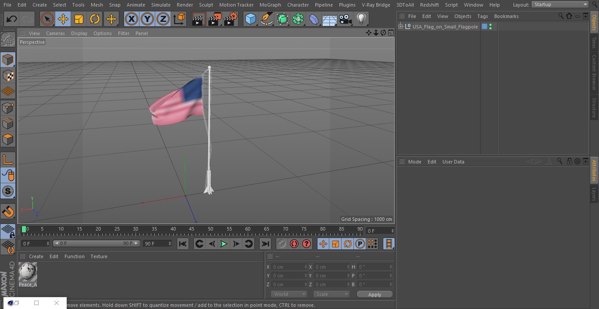Click frame 45 on timeline ruler
Image resolution: width=599 pixels, height=309 pixels.
192,229
